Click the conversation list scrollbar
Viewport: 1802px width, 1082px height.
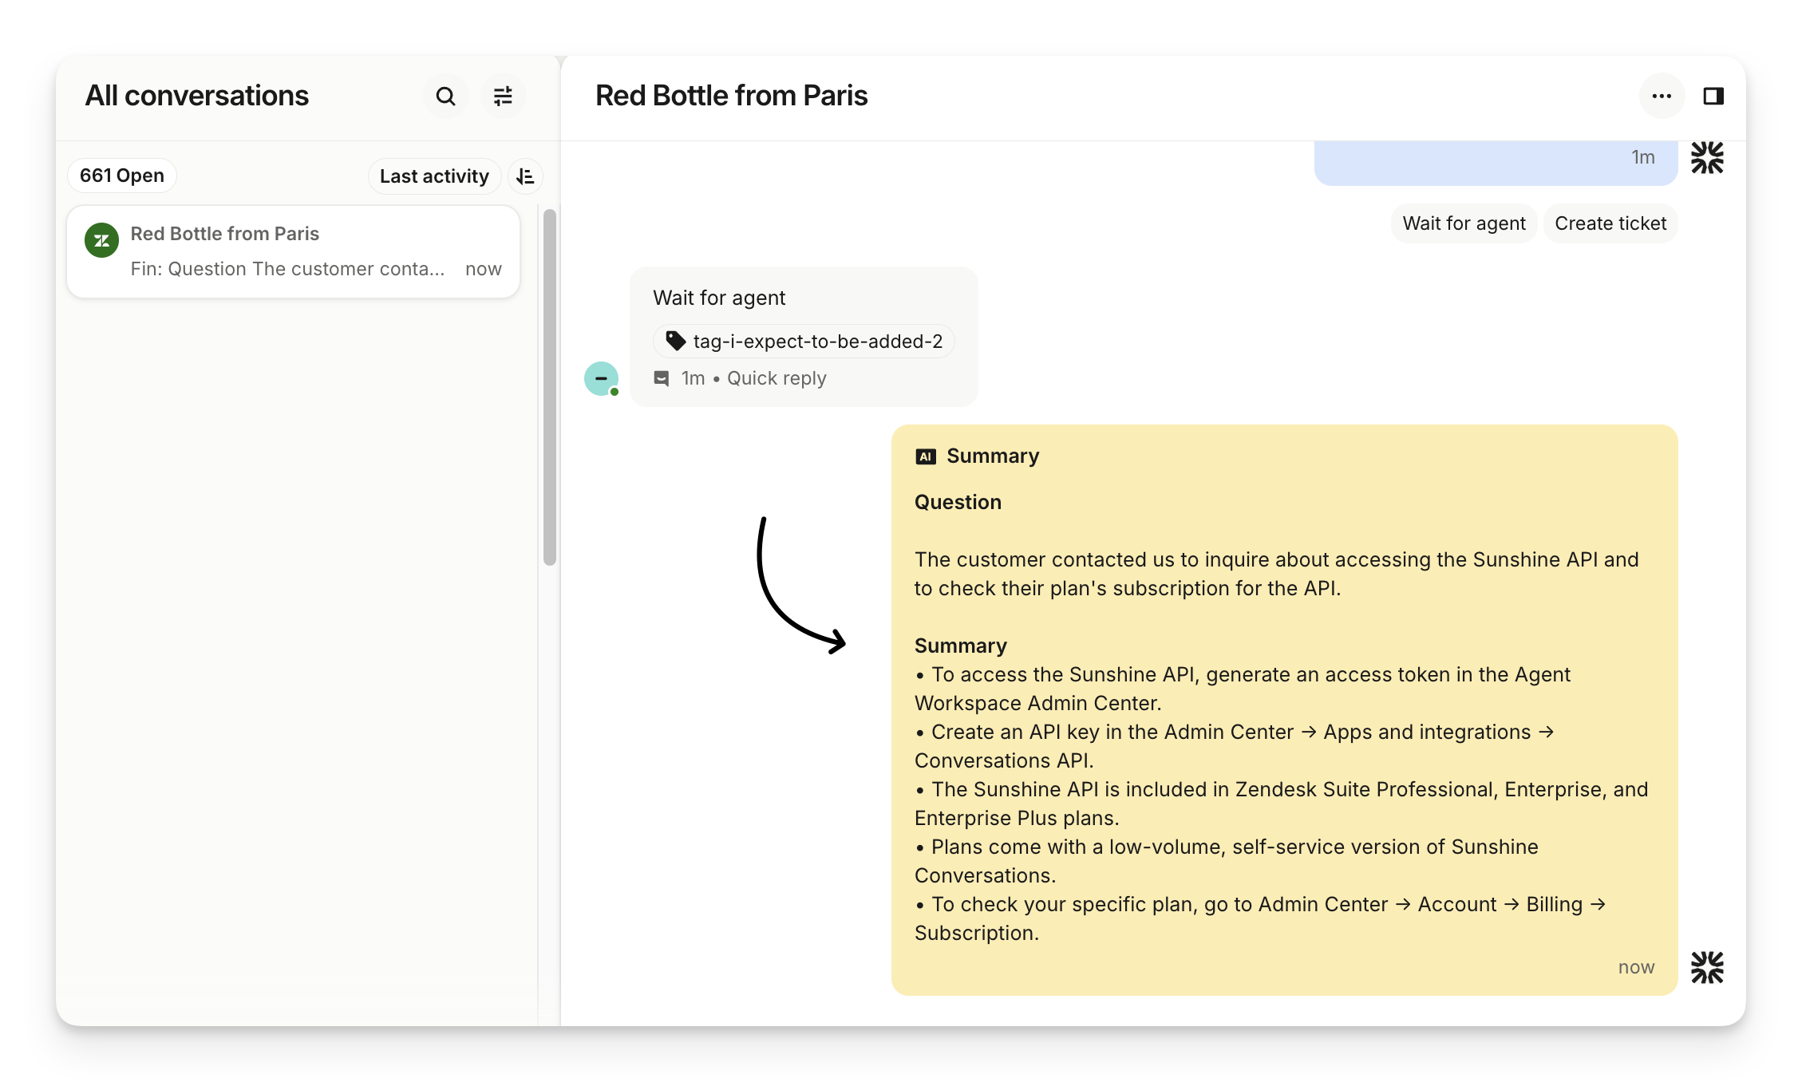pyautogui.click(x=549, y=387)
